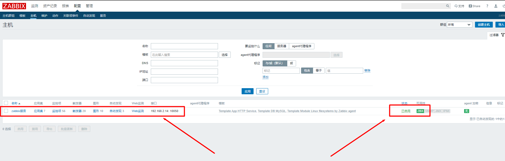
Task: Click the 添加 tag link
Action: (266, 77)
